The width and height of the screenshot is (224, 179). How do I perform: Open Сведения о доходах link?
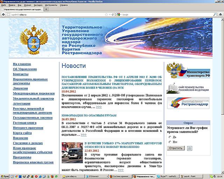click(x=28, y=143)
